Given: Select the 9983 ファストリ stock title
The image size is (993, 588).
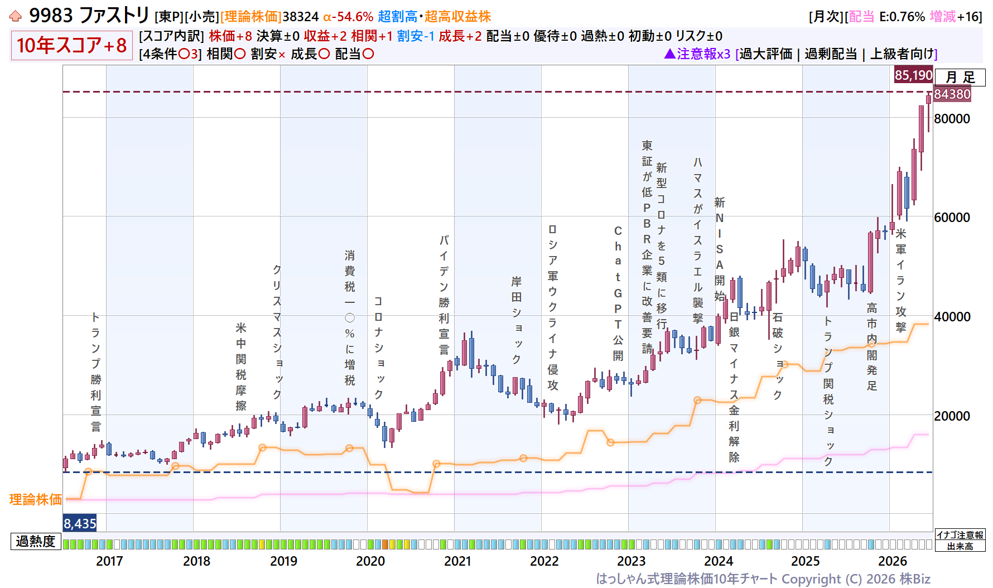Looking at the screenshot, I should [x=89, y=16].
